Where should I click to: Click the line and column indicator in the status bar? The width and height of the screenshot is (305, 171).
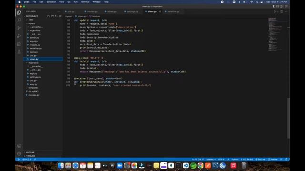point(198,160)
